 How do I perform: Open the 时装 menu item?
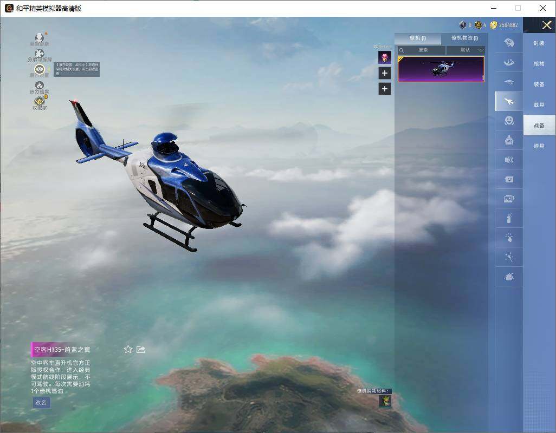point(539,43)
